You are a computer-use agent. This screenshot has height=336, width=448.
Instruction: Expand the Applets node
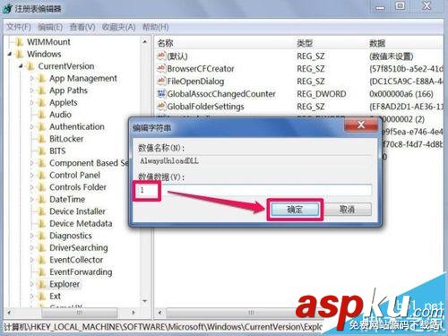click(32, 103)
